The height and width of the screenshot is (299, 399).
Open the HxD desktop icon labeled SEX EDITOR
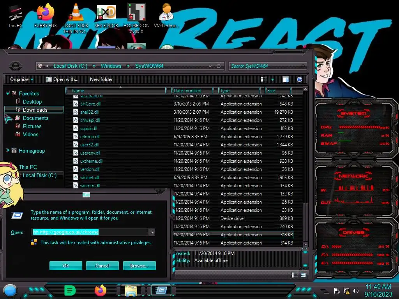(106, 16)
